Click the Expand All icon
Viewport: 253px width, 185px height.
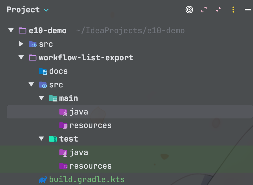point(204,10)
